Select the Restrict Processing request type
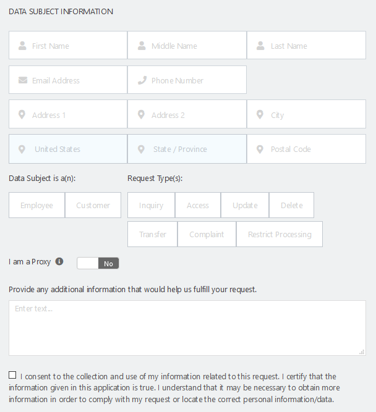The width and height of the screenshot is (376, 412). point(280,234)
